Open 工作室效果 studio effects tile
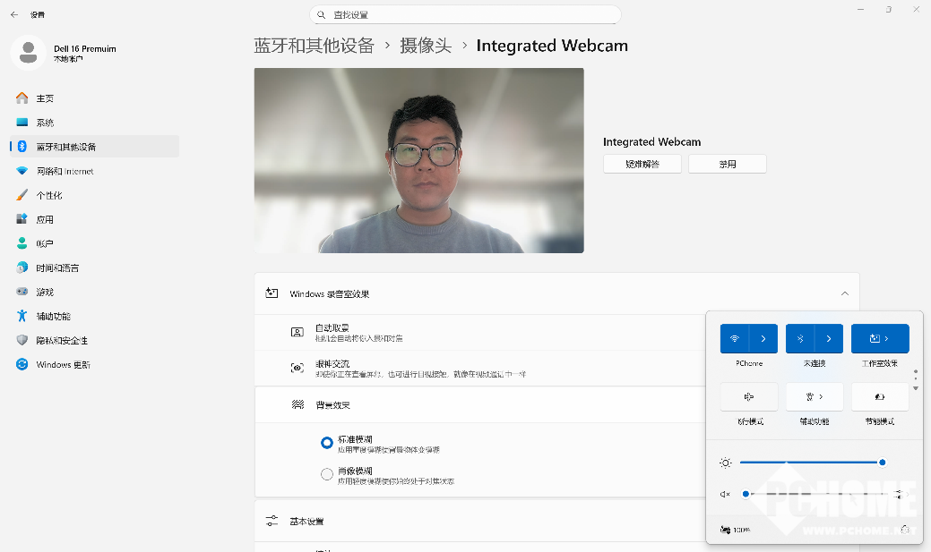The width and height of the screenshot is (931, 552). 880,339
